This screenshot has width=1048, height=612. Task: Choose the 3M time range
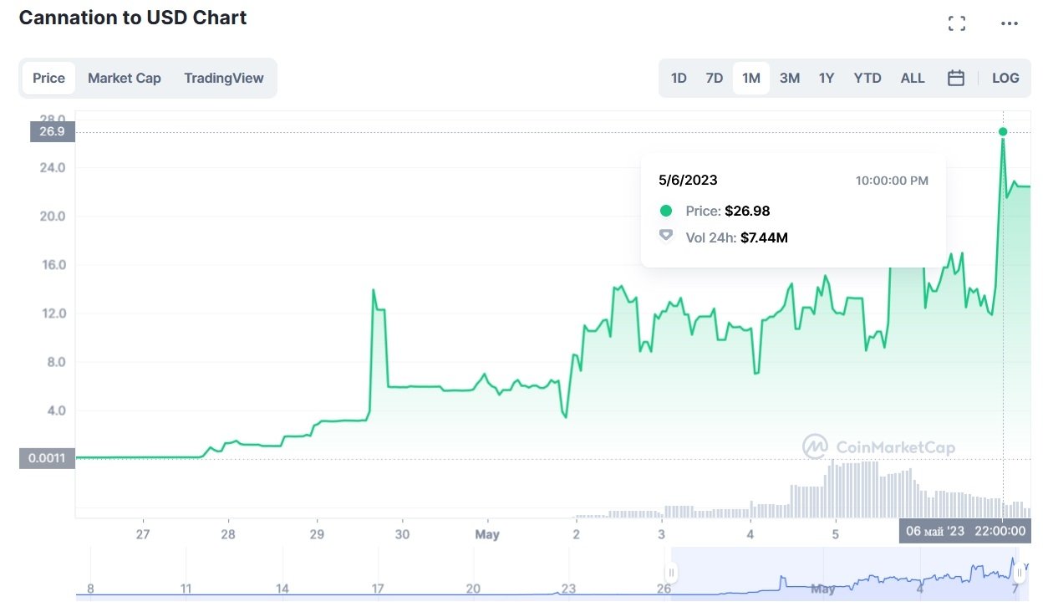790,78
